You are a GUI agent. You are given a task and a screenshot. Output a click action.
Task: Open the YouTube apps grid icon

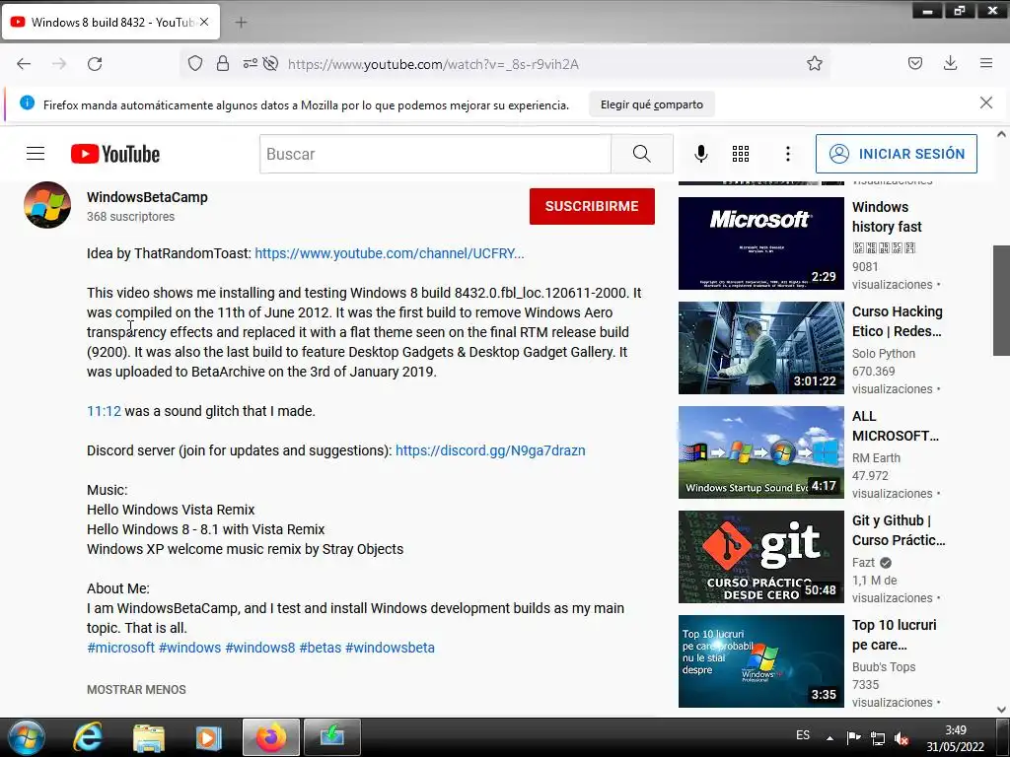tap(741, 154)
